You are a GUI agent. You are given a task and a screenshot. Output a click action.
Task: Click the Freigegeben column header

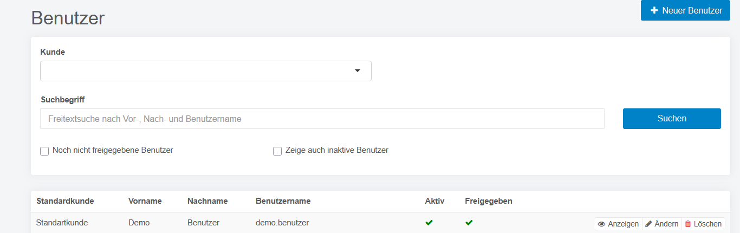coord(488,201)
